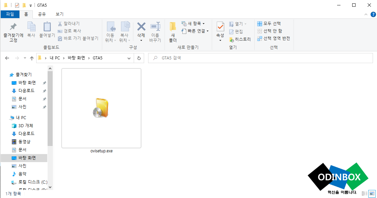Create 새 폴더 new folder
377x198 pixels.
tap(173, 32)
